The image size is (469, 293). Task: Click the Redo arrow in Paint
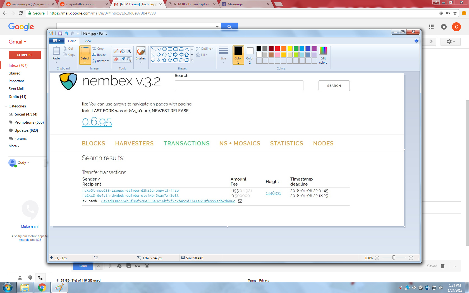(x=73, y=33)
